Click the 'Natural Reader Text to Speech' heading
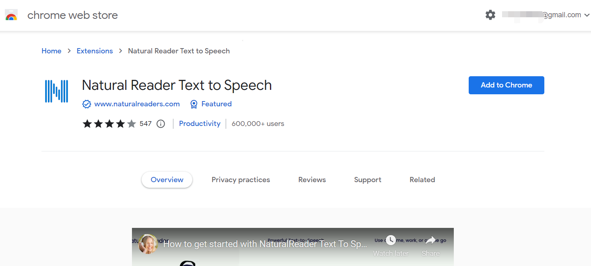This screenshot has width=591, height=266. point(177,85)
